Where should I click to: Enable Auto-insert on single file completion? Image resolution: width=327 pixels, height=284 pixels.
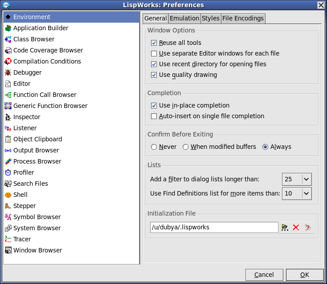coord(154,116)
